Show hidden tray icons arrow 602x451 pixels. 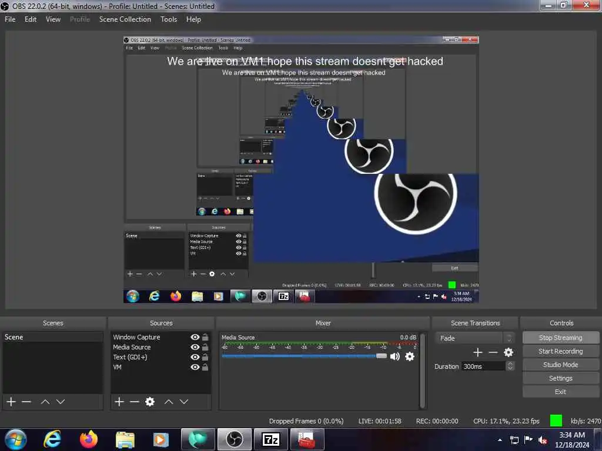(x=500, y=440)
